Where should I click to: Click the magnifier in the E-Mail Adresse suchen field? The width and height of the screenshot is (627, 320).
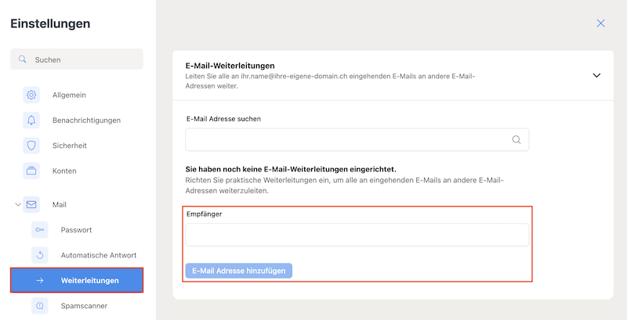(x=516, y=139)
